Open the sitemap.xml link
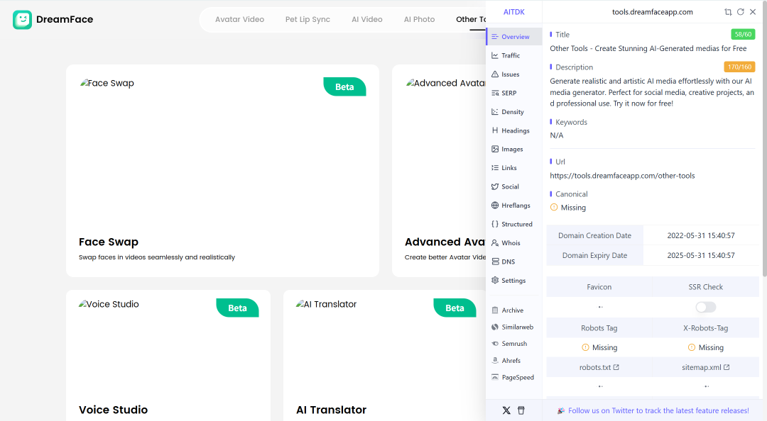This screenshot has height=421, width=767. click(x=705, y=367)
